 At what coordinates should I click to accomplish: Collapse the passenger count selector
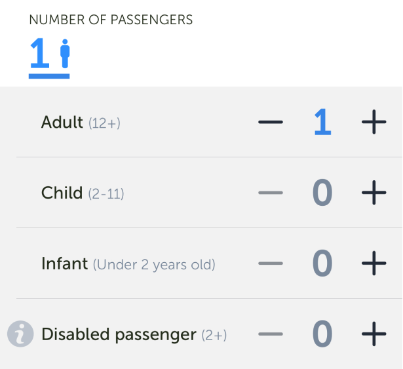[48, 56]
